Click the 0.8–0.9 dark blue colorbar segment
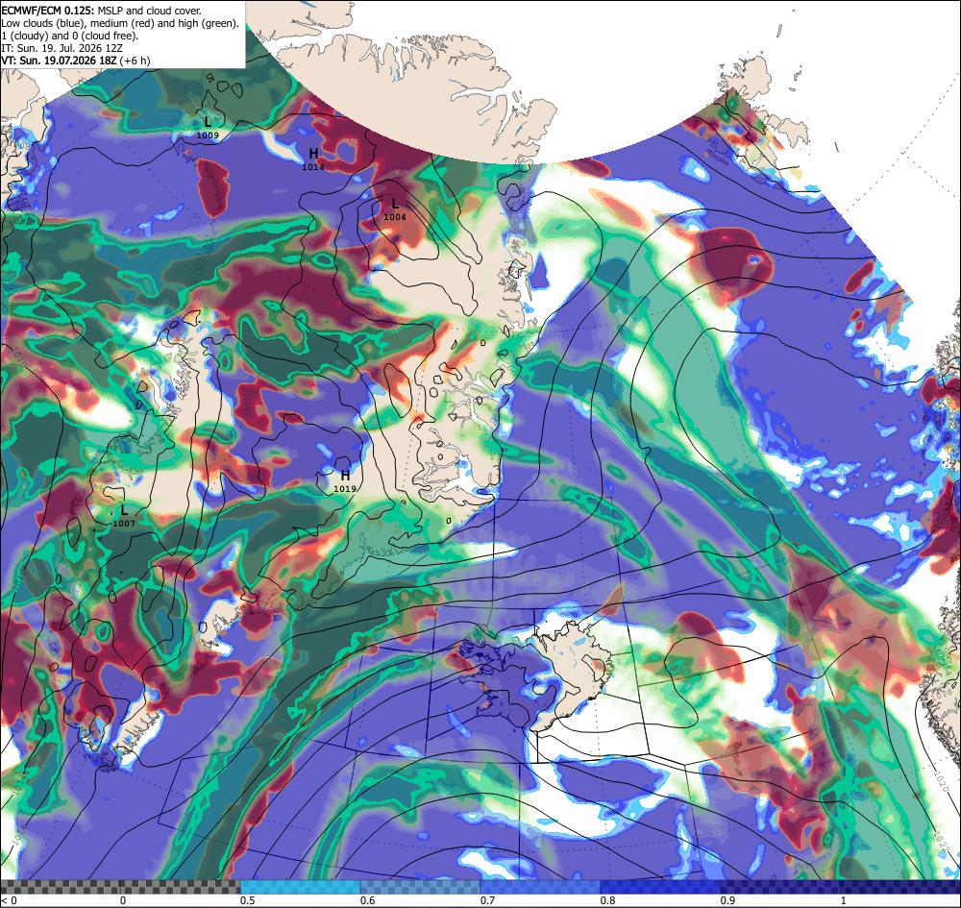This screenshot has width=961, height=908. (x=661, y=887)
